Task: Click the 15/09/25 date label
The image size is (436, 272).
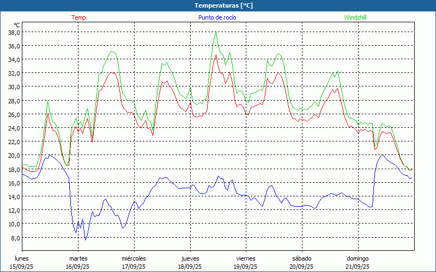Action: [x=22, y=267]
